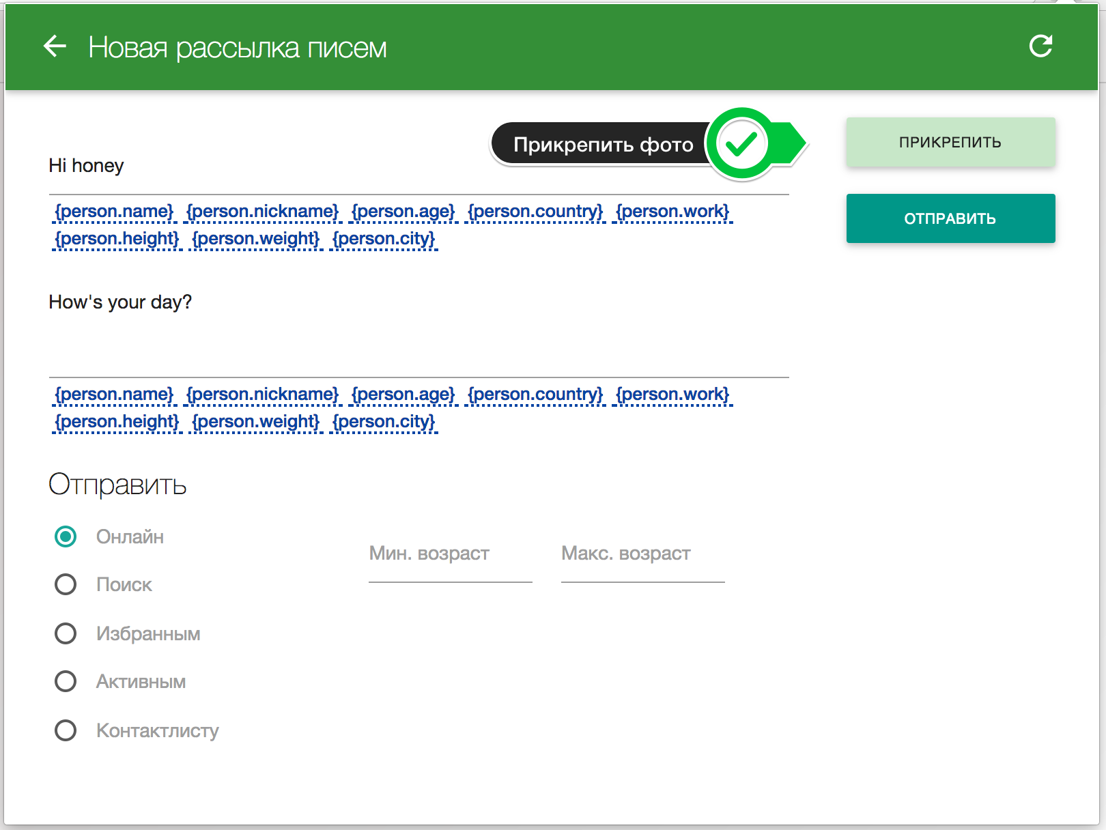Insert {person.work} tag under the subject
Screen dimensions: 1106x830
(672, 212)
